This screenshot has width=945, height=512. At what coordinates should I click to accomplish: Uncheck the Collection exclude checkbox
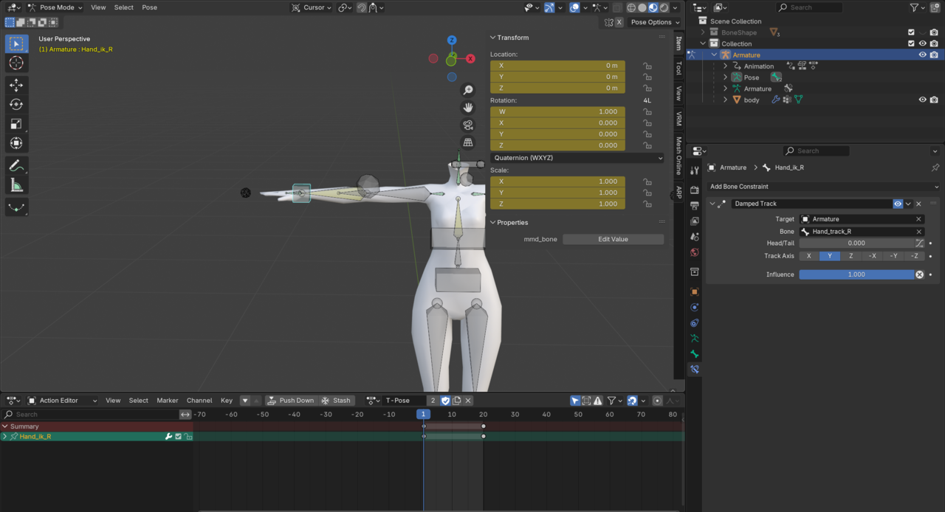[x=912, y=44]
